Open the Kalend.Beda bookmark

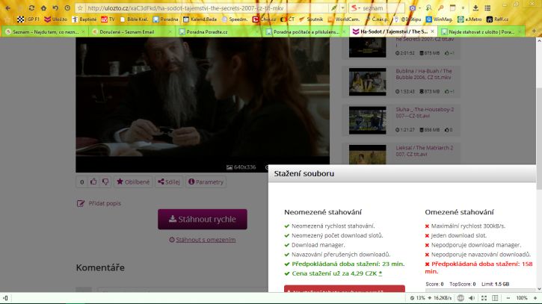click(x=200, y=19)
